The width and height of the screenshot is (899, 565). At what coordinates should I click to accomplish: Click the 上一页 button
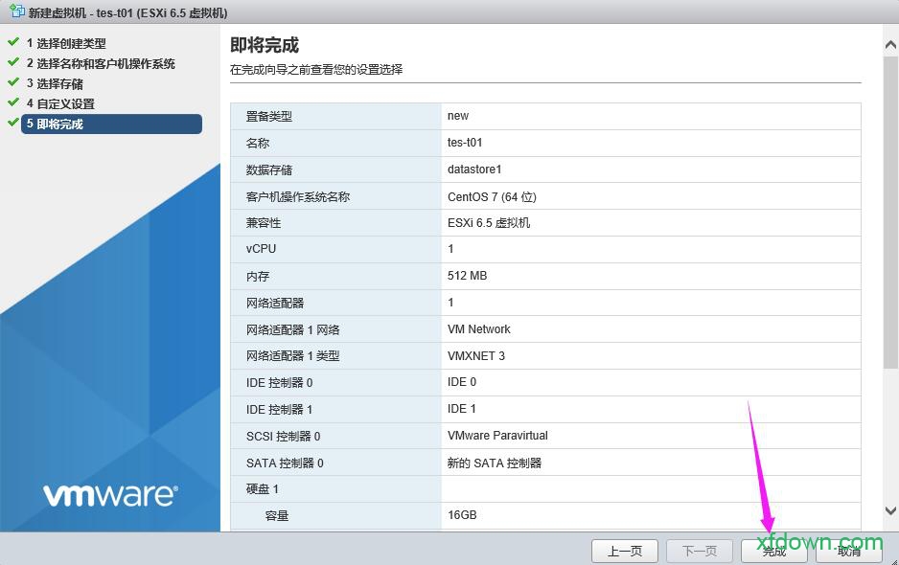(x=624, y=551)
